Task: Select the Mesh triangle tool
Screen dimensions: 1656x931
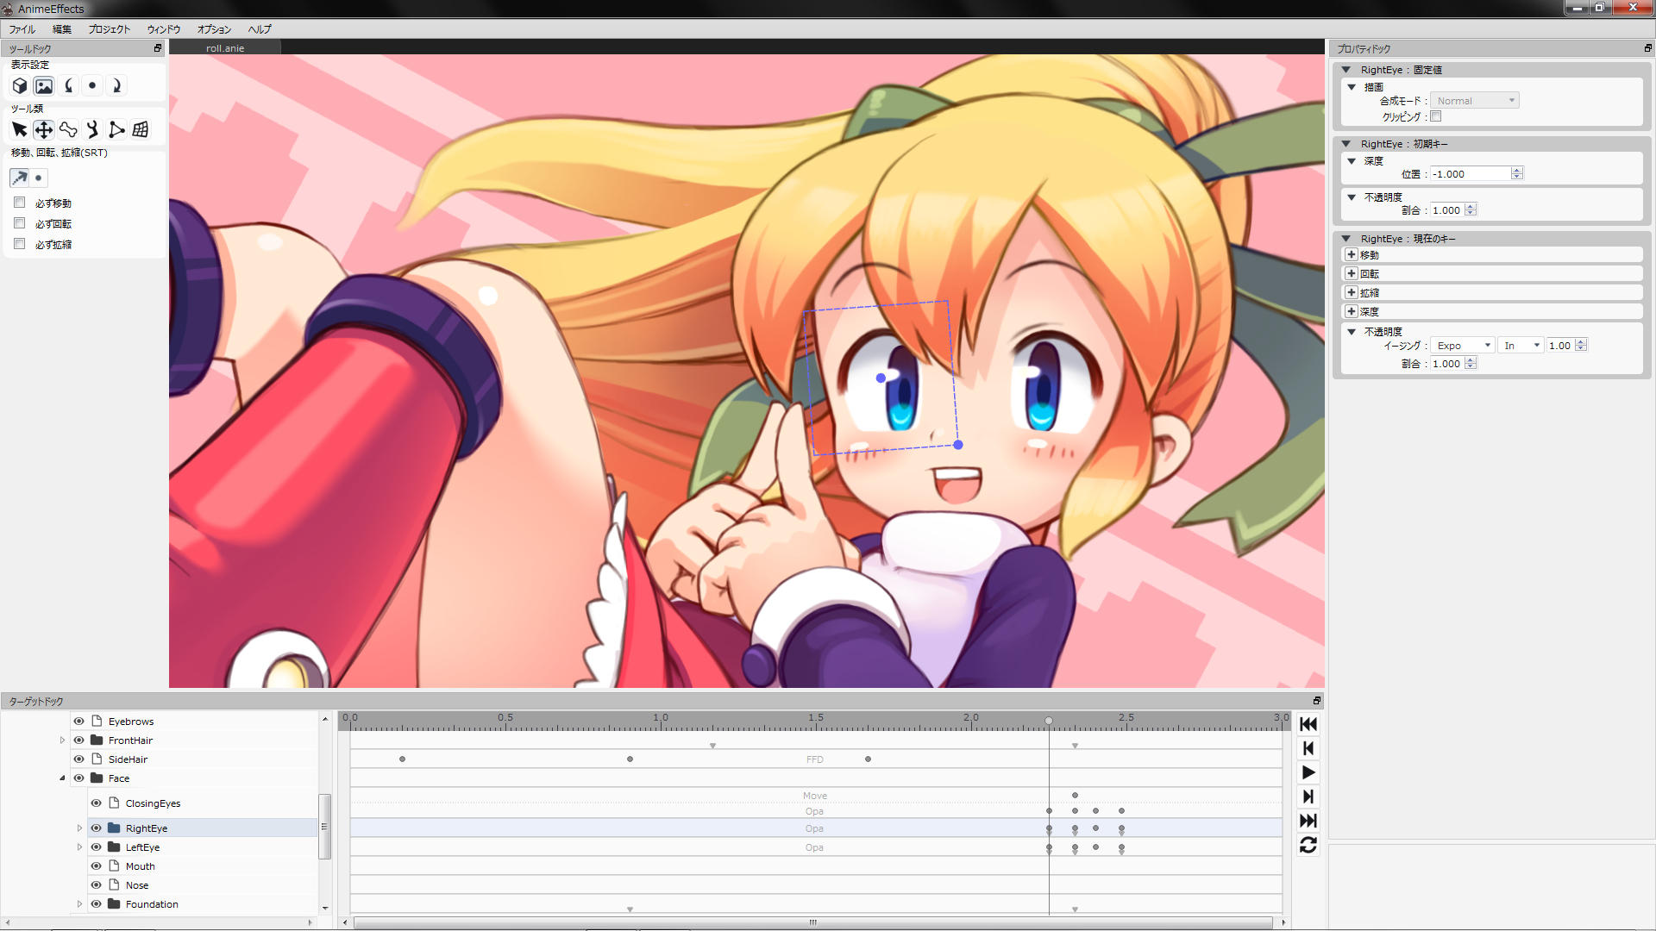Action: tap(116, 129)
